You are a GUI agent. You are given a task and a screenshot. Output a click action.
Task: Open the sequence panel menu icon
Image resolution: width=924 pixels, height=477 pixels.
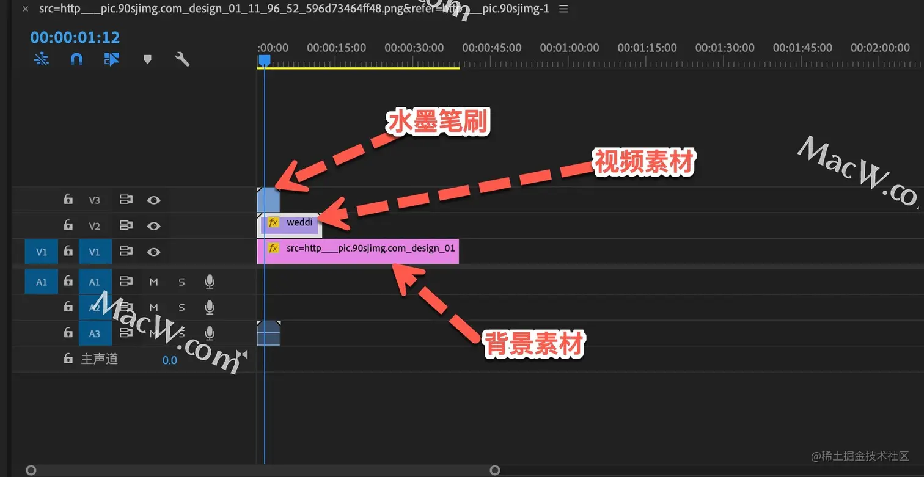pos(563,9)
